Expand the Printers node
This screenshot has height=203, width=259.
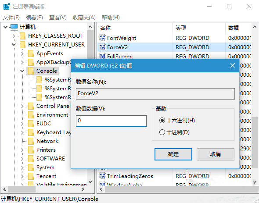[22, 150]
